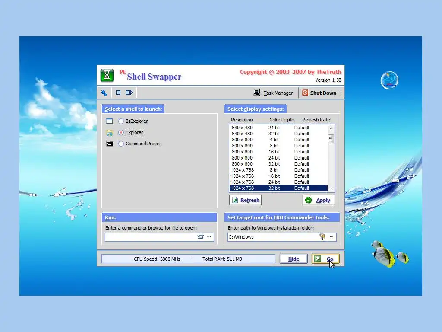Click the Refresh Rate column header
Image resolution: width=442 pixels, height=332 pixels.
click(x=316, y=120)
